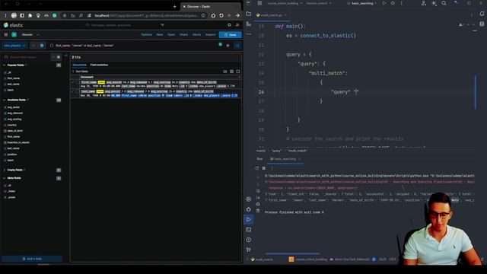Screen dimensions: 487x274
Task: Reload the browser page
Action: [221, 15]
